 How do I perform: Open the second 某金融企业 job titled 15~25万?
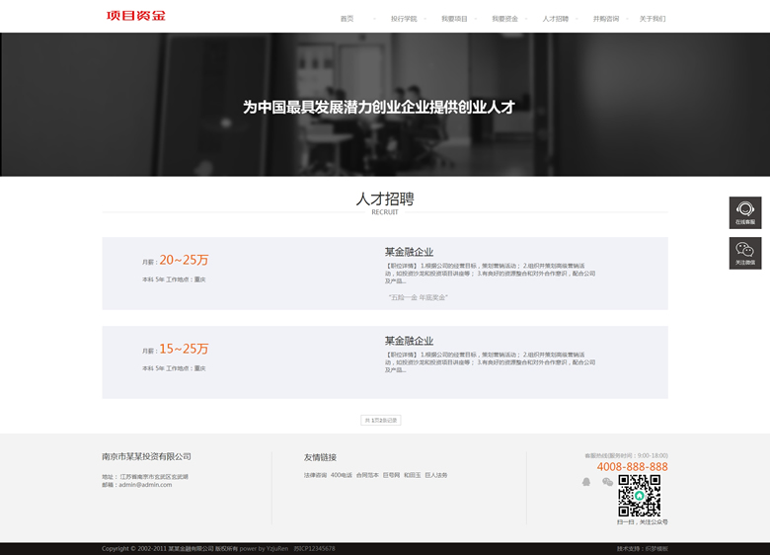tap(409, 341)
